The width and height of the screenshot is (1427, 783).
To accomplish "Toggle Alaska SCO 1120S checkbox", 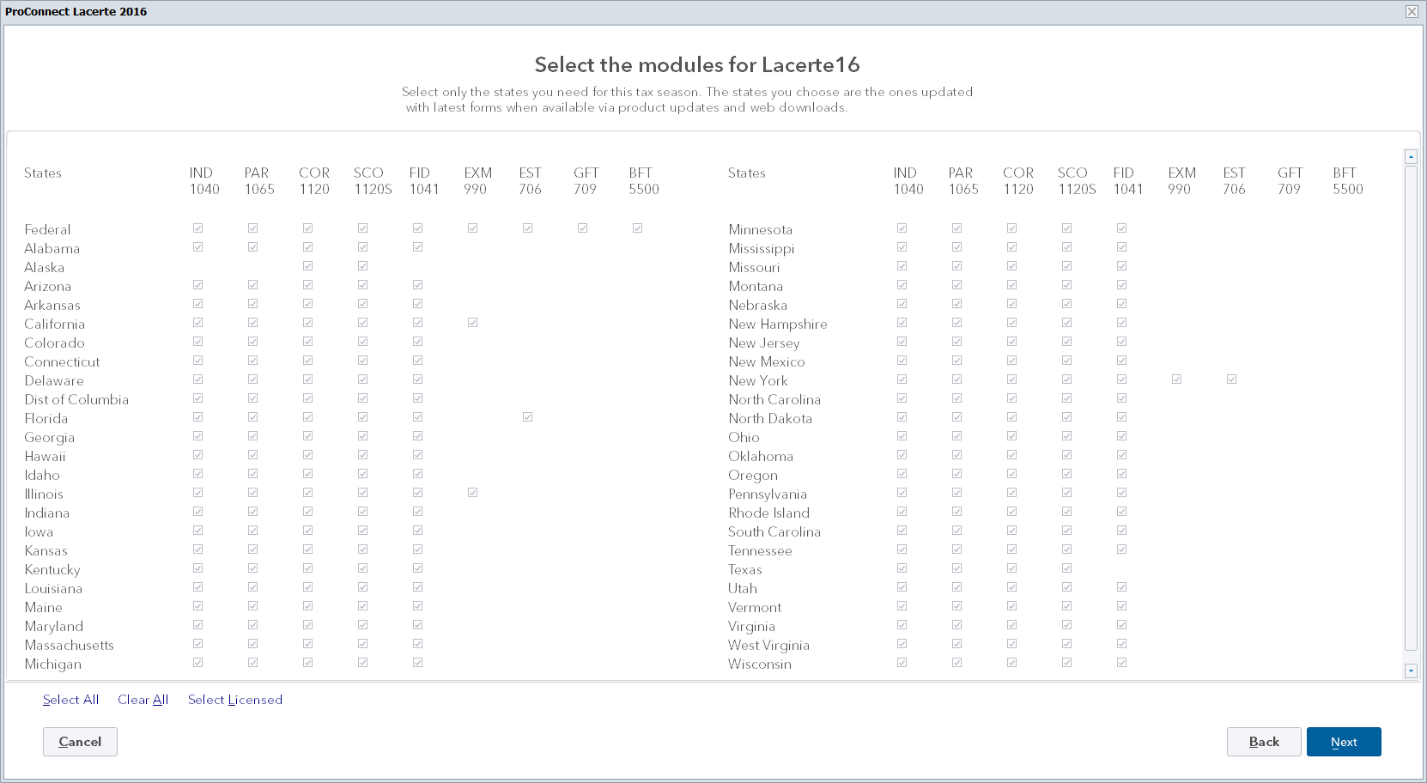I will [x=363, y=266].
